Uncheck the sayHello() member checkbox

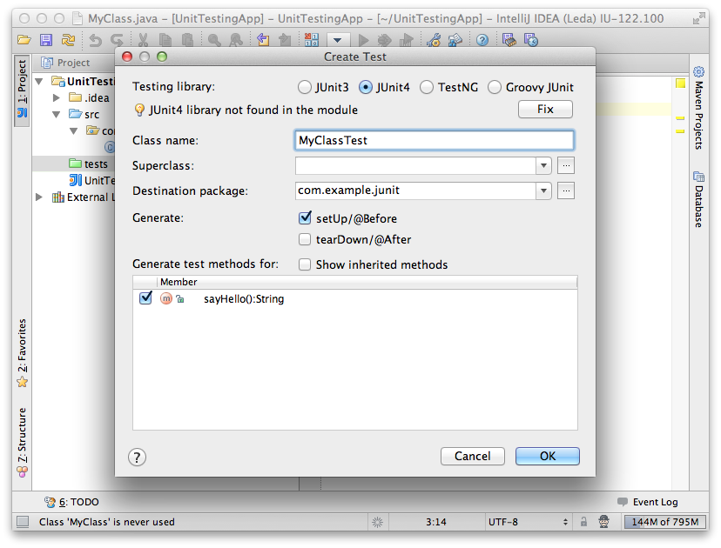(x=145, y=298)
